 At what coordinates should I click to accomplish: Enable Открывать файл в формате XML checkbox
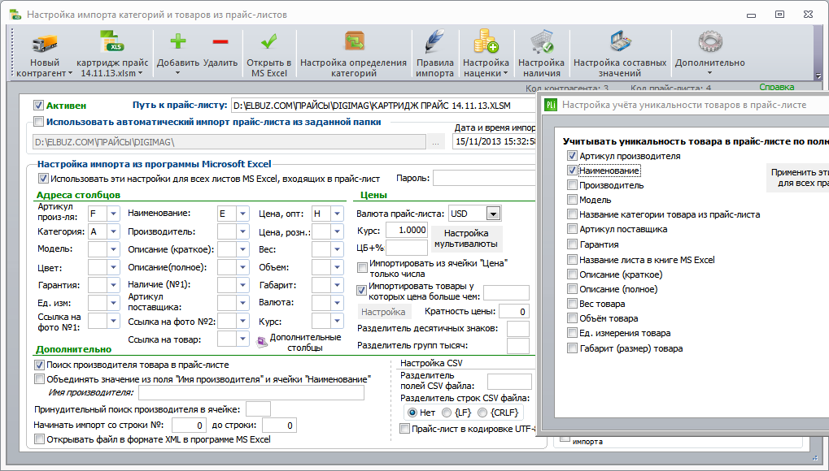[39, 439]
